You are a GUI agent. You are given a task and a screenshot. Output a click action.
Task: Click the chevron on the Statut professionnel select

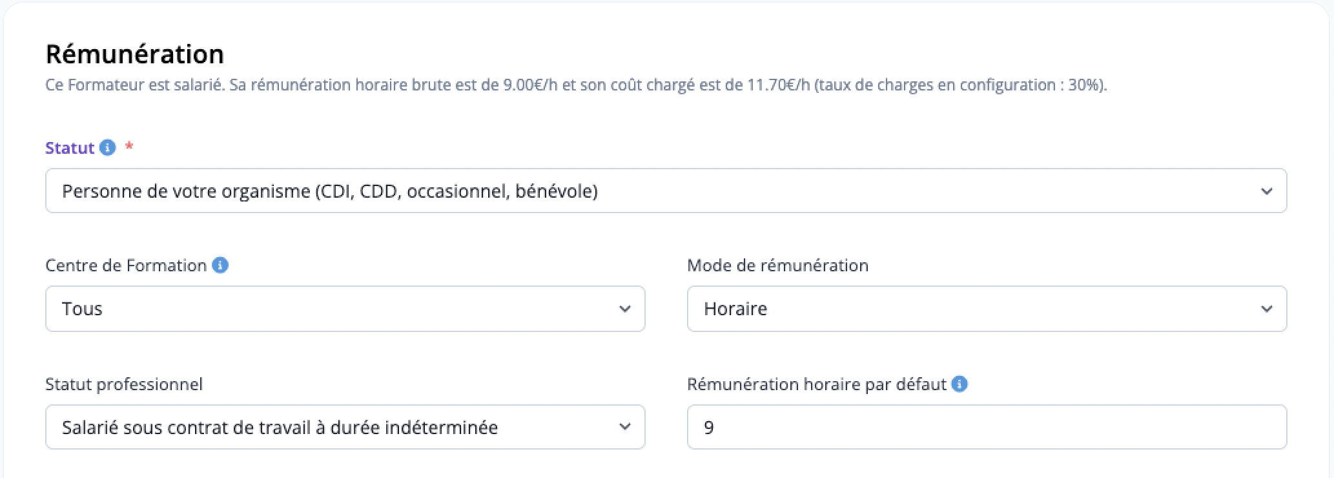click(x=624, y=427)
